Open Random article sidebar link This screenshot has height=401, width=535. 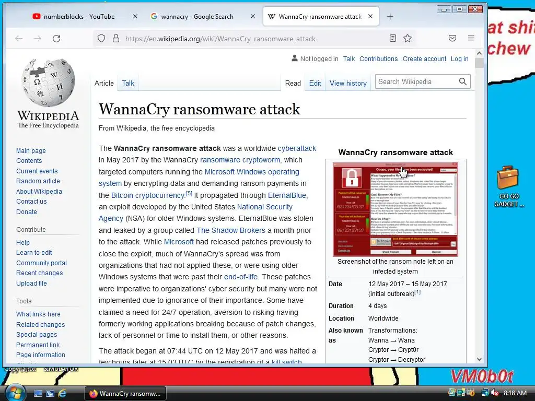tap(38, 181)
